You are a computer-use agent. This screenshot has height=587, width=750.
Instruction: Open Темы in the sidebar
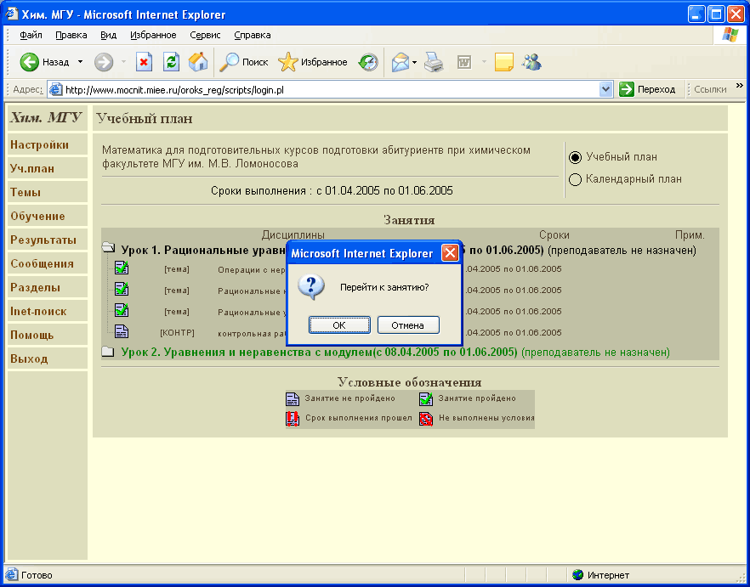tap(48, 193)
